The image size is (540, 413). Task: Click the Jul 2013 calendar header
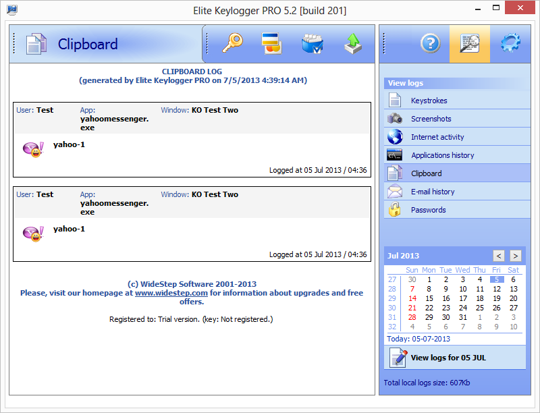(403, 256)
